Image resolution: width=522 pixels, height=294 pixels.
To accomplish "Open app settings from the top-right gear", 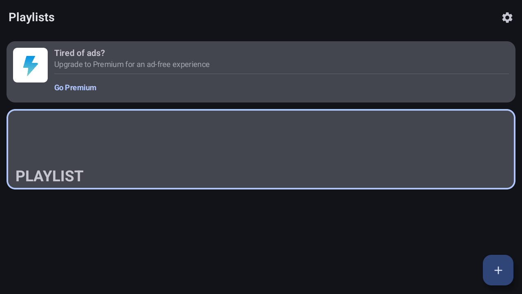I will pyautogui.click(x=507, y=18).
